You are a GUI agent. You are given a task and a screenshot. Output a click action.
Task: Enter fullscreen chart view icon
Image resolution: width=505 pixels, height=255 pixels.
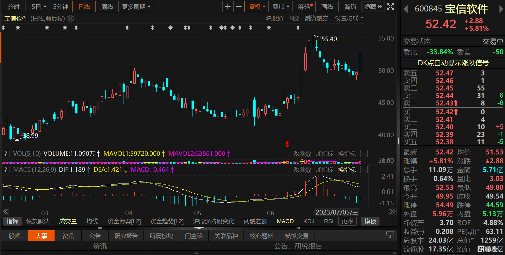[x=390, y=7]
